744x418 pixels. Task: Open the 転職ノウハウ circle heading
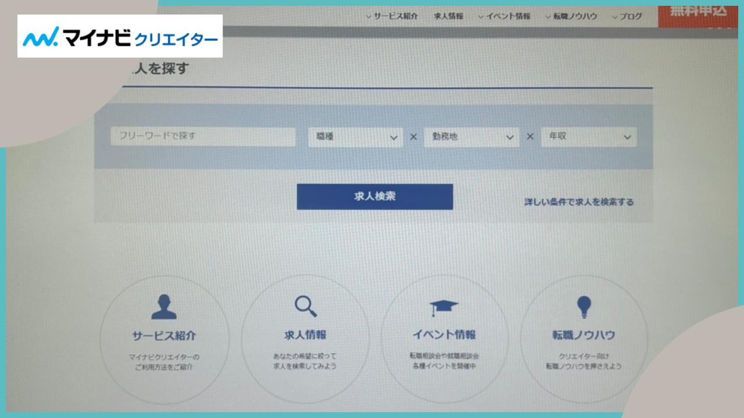(584, 335)
